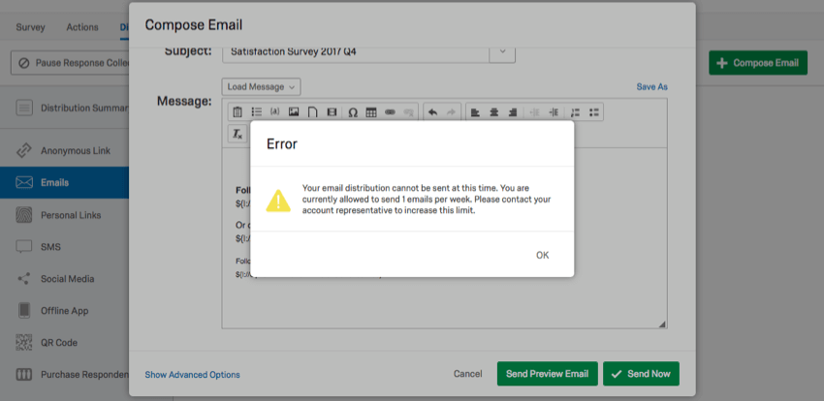Open the Survey tab
The width and height of the screenshot is (824, 401).
[x=30, y=27]
